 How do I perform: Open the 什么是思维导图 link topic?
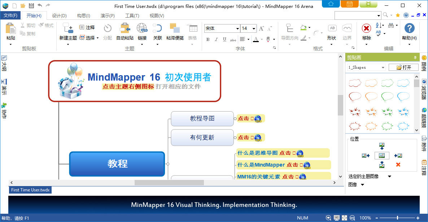tap(283, 153)
